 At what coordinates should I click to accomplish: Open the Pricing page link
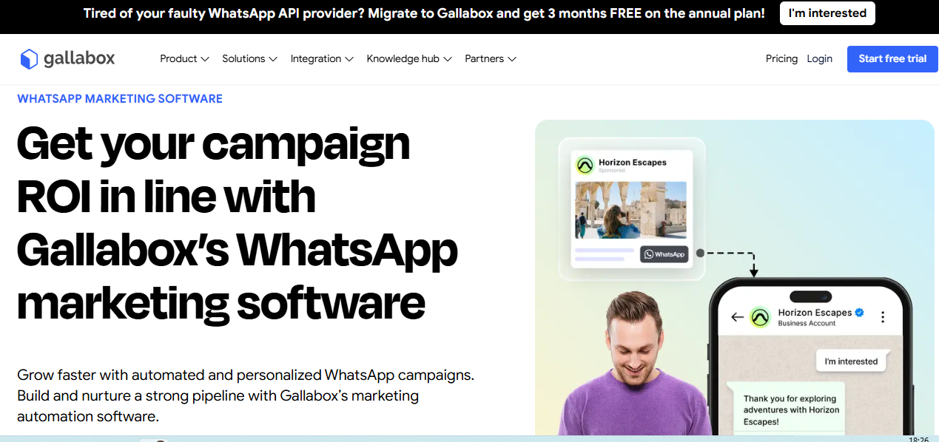tap(781, 58)
